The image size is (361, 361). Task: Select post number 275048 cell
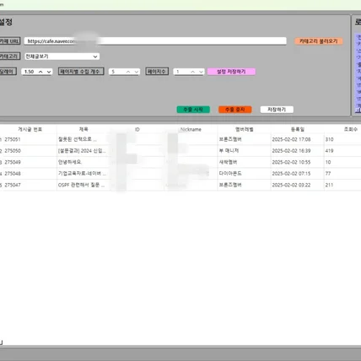click(30, 174)
